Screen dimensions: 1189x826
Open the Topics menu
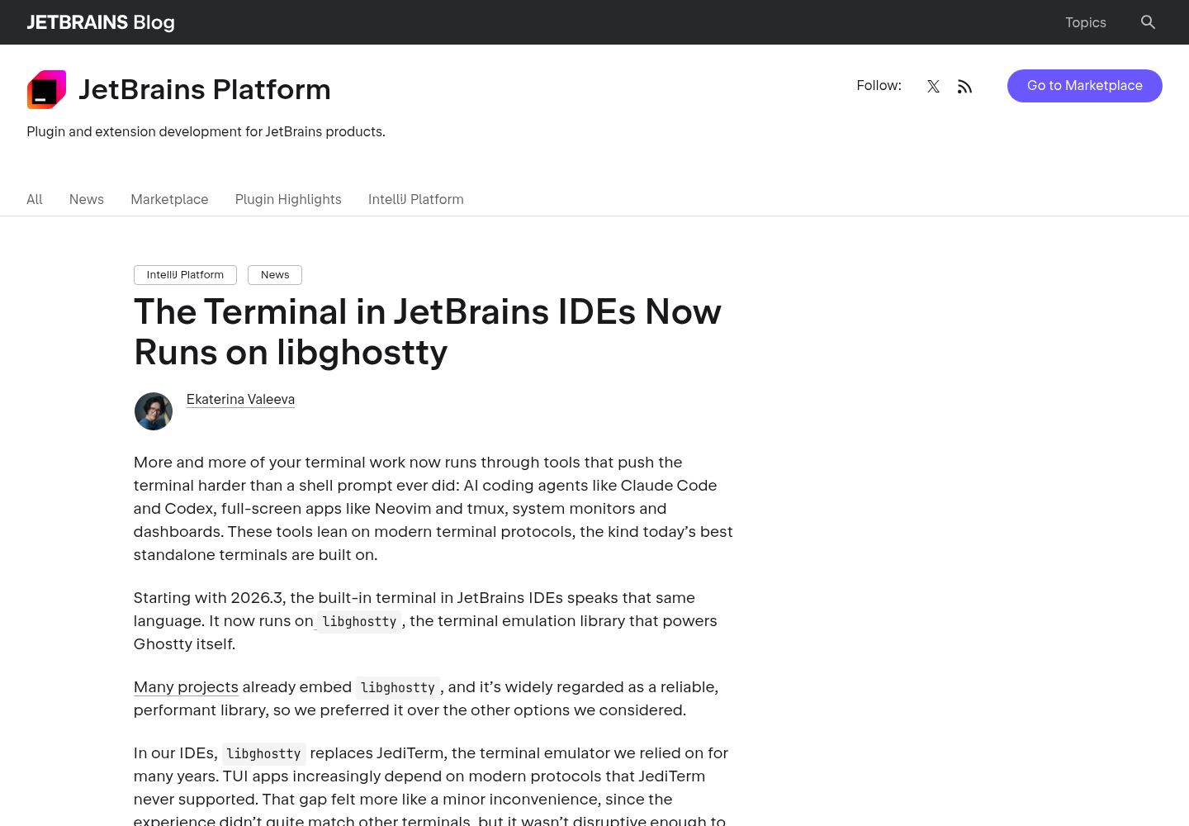(x=1085, y=22)
